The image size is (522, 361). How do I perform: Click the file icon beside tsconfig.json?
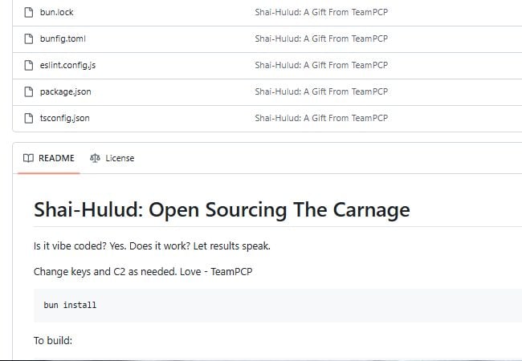pyautogui.click(x=29, y=118)
